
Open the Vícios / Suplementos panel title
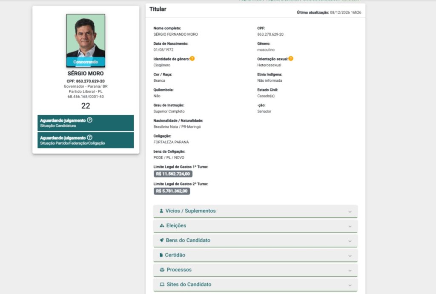pyautogui.click(x=190, y=211)
